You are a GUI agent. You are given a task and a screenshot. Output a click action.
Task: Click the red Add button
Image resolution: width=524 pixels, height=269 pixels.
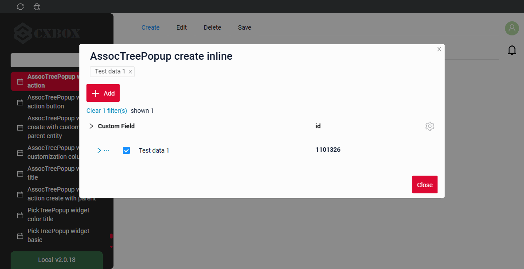(x=103, y=93)
